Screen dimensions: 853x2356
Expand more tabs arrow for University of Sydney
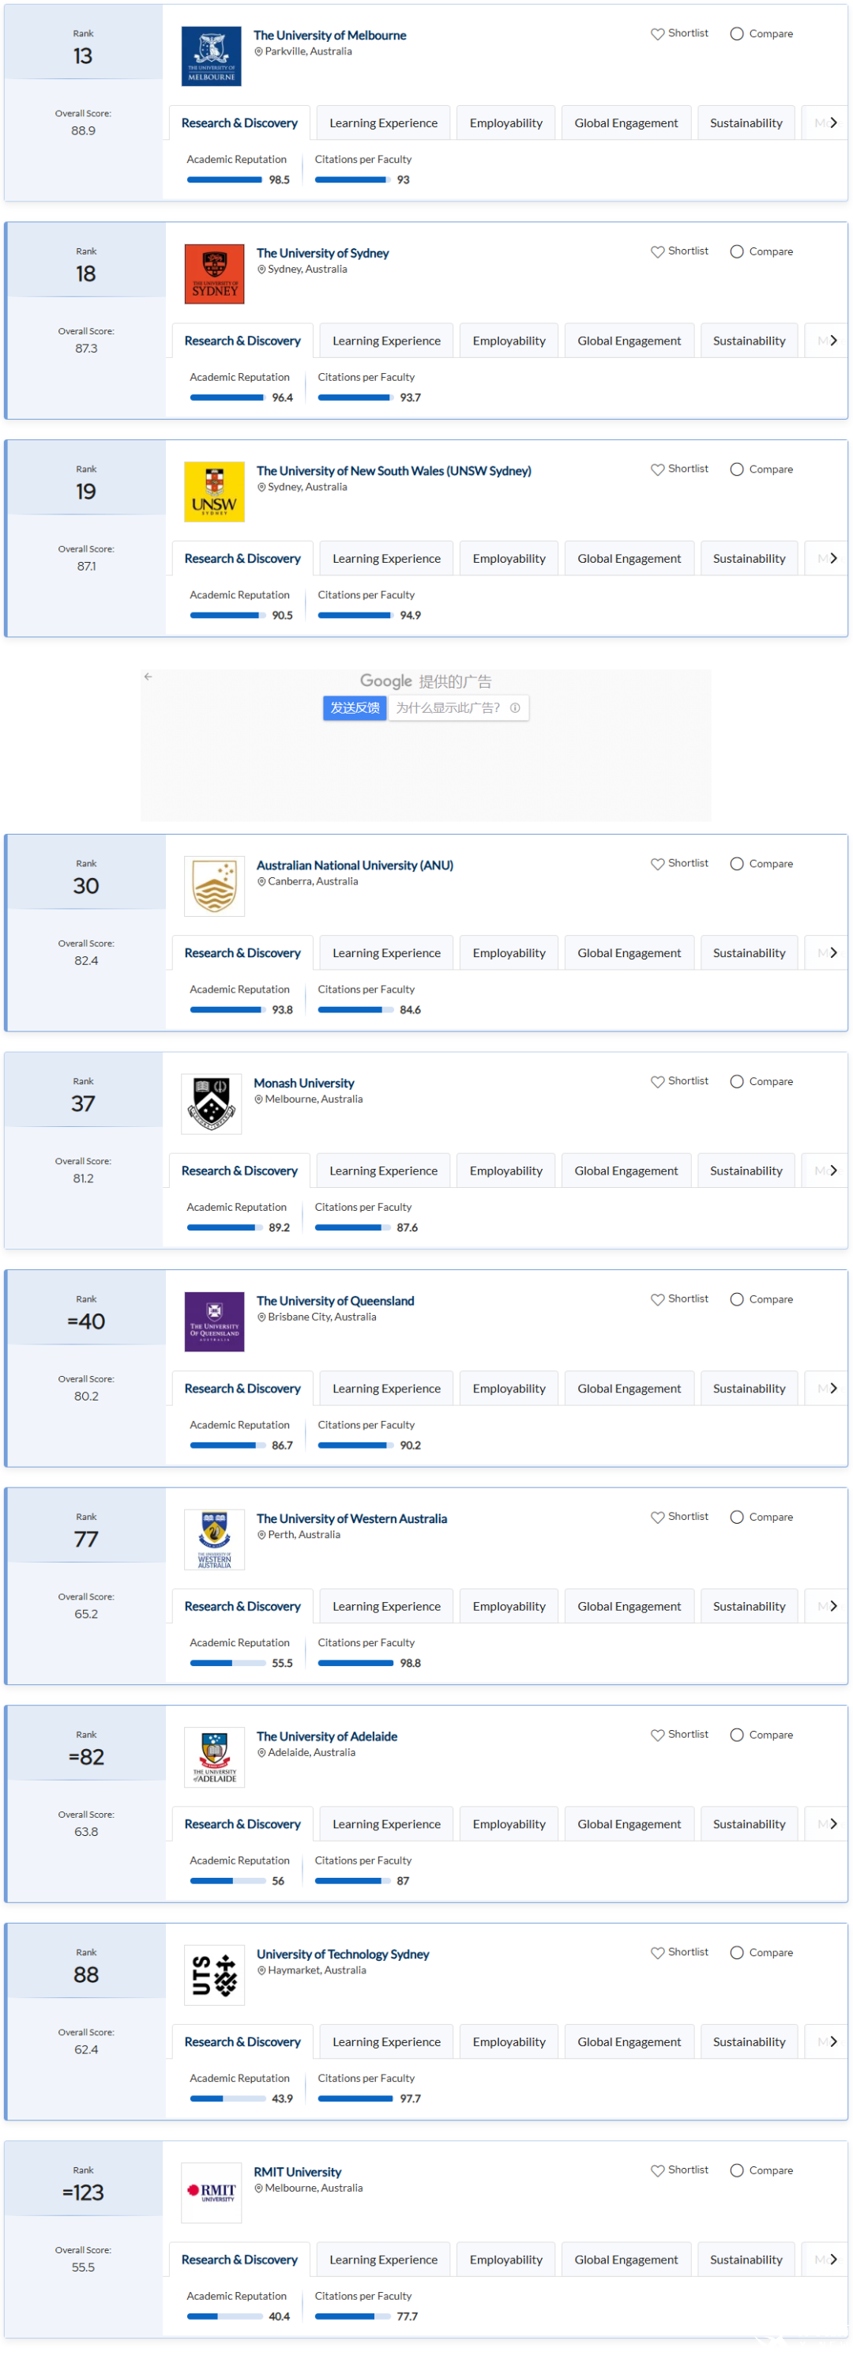tap(833, 340)
